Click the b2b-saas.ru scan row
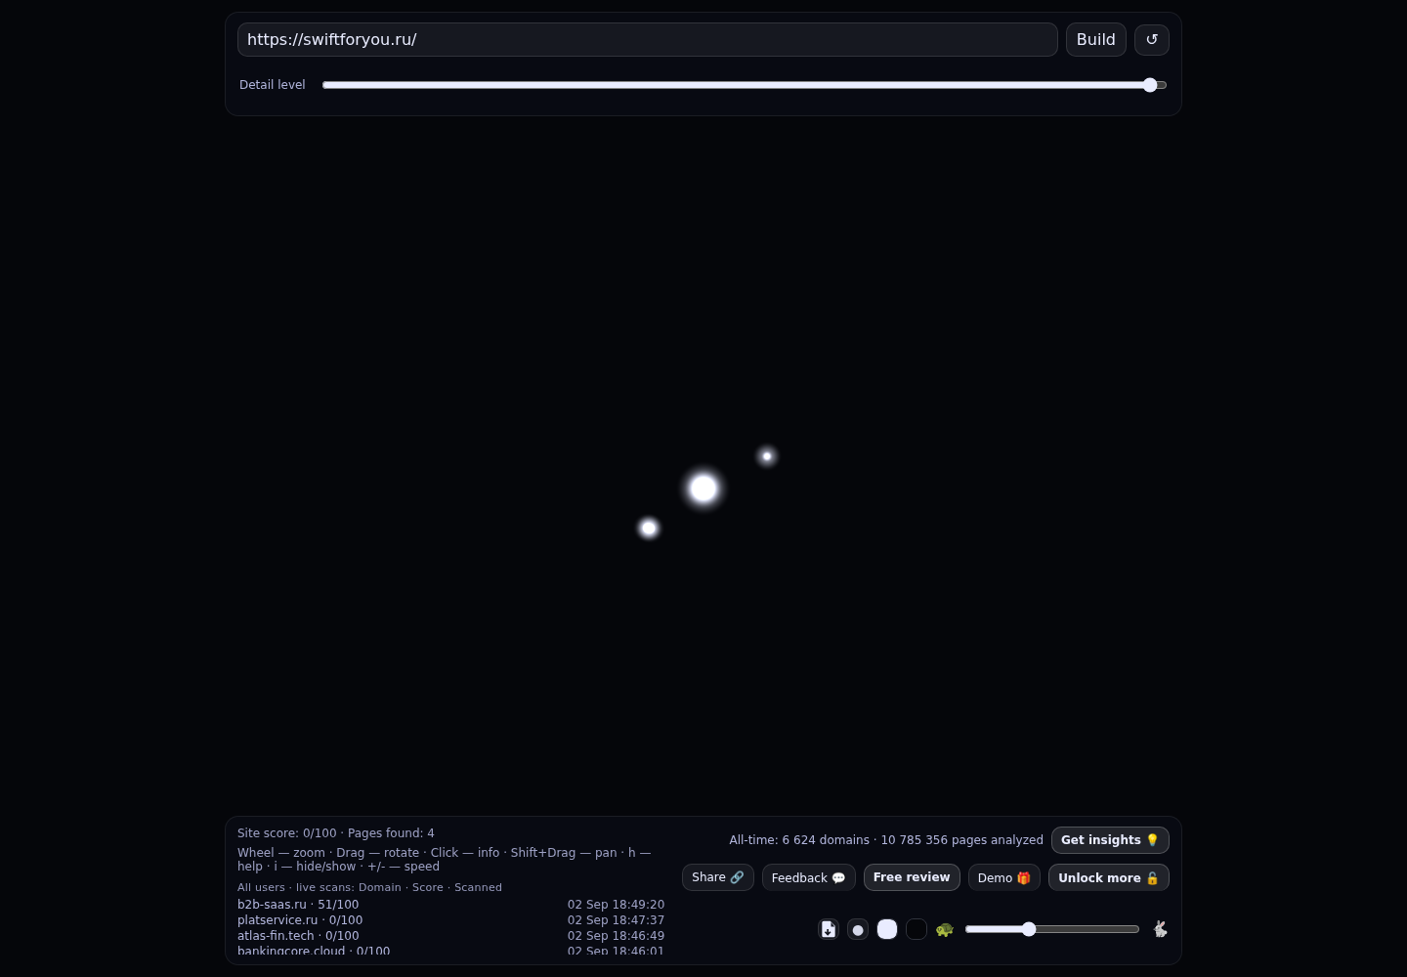The width and height of the screenshot is (1407, 977). tap(450, 905)
